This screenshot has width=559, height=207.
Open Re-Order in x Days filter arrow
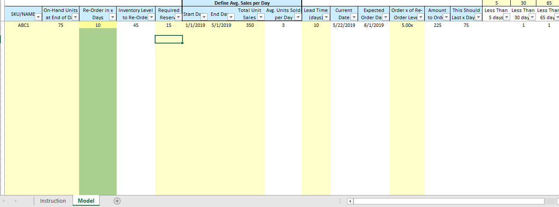112,17
